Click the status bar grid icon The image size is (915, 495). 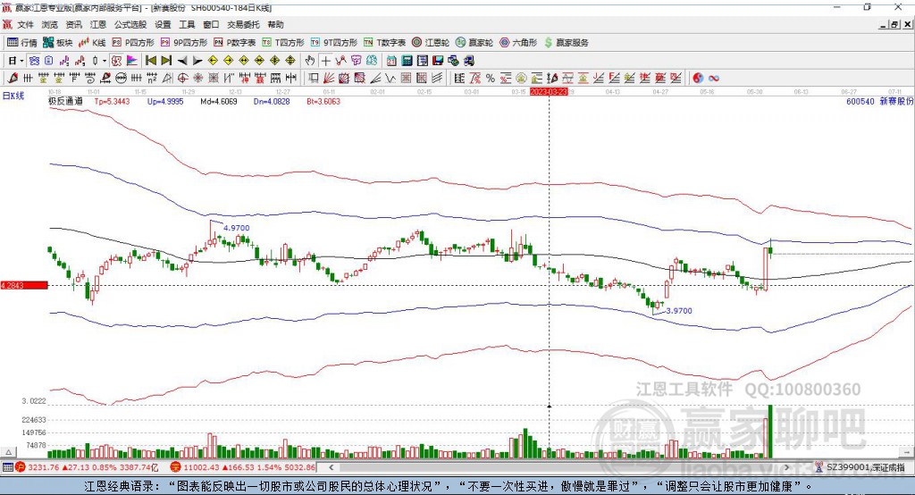7,467
